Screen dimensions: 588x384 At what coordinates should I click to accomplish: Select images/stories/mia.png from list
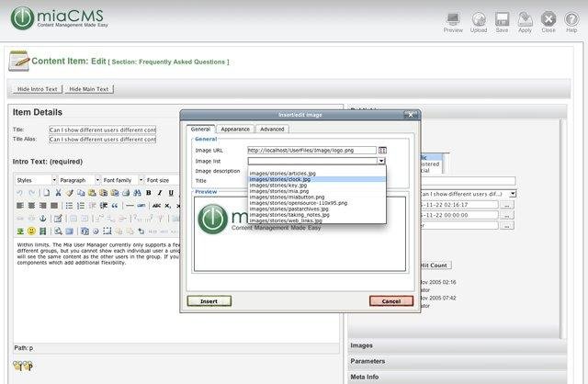pos(317,191)
